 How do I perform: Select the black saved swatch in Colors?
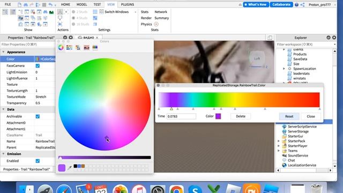coord(76,166)
